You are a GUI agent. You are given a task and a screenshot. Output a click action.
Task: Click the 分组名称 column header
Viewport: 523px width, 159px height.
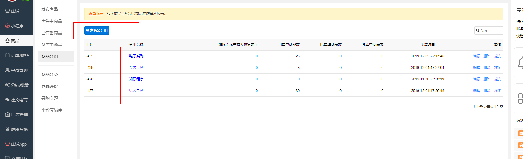[136, 45]
